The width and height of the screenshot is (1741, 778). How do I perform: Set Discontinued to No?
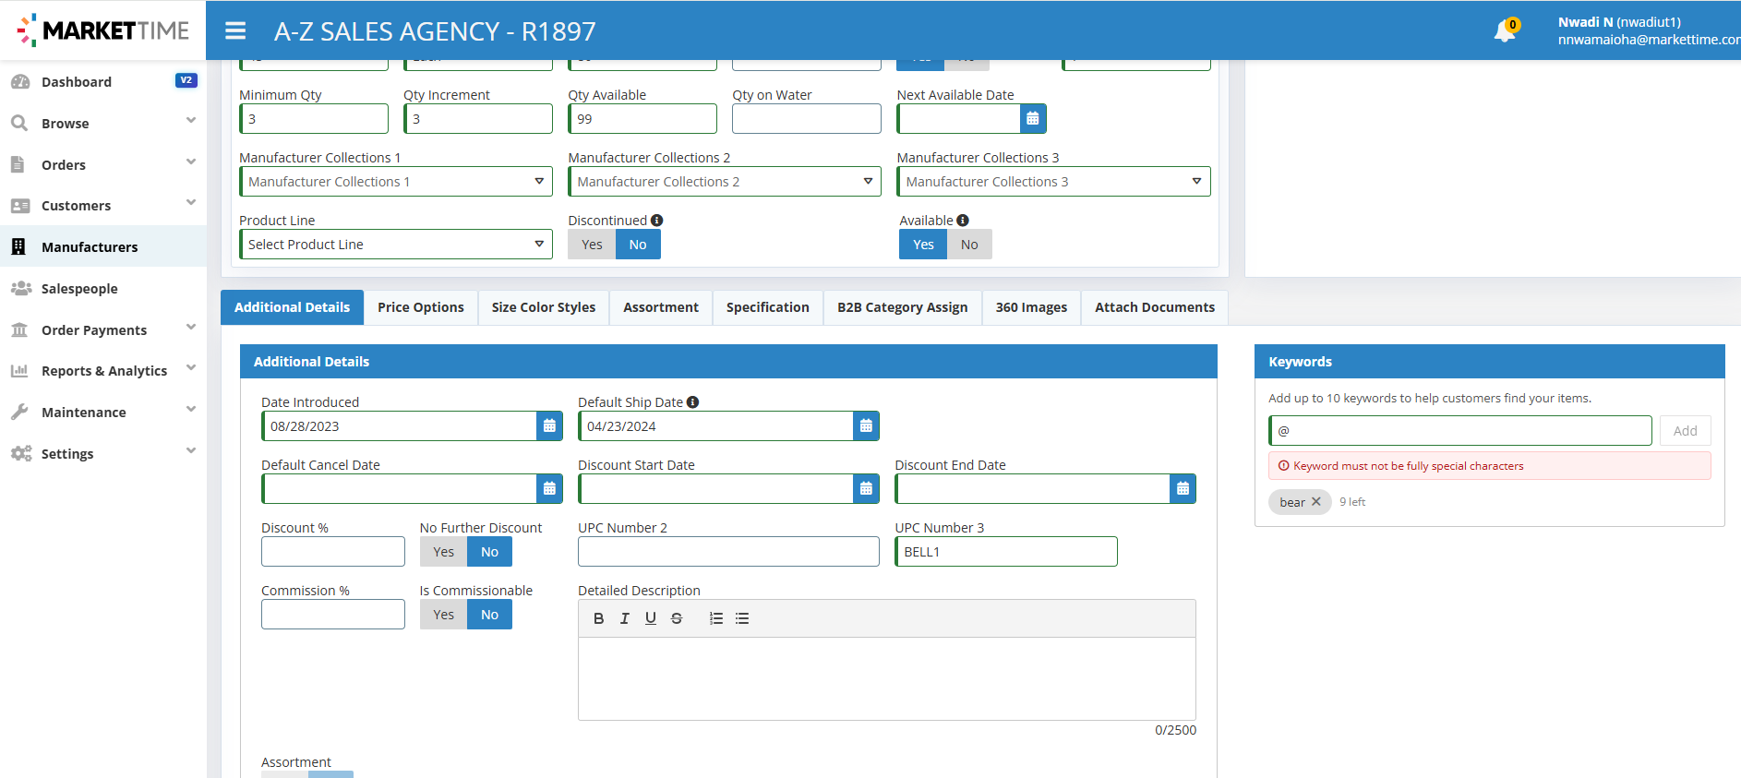[x=638, y=245]
